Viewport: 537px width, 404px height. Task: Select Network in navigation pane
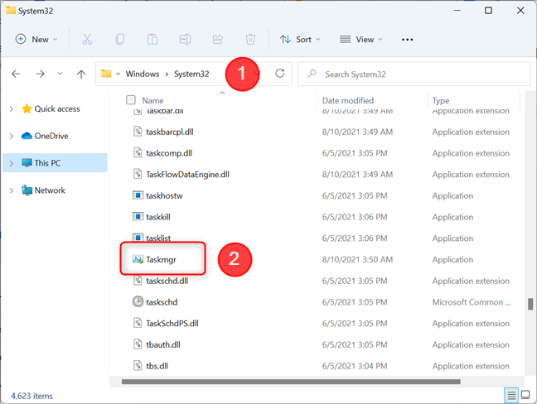pos(50,190)
